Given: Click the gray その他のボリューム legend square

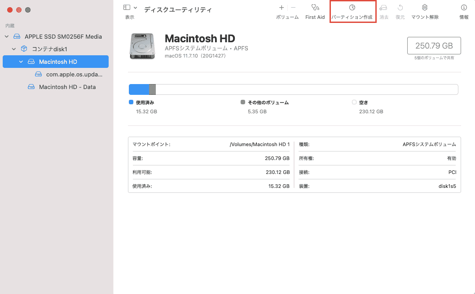Looking at the screenshot, I should point(242,102).
